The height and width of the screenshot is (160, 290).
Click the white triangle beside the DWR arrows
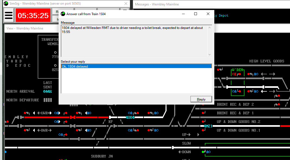click(34, 130)
